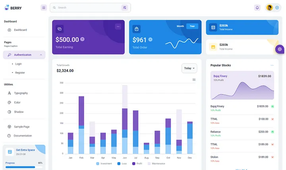Click the Total Order sparkline chart
Viewport: 286px width, 170px height.
click(x=182, y=43)
